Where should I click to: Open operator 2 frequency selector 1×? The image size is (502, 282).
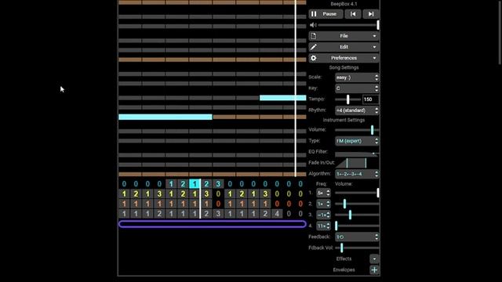[323, 204]
